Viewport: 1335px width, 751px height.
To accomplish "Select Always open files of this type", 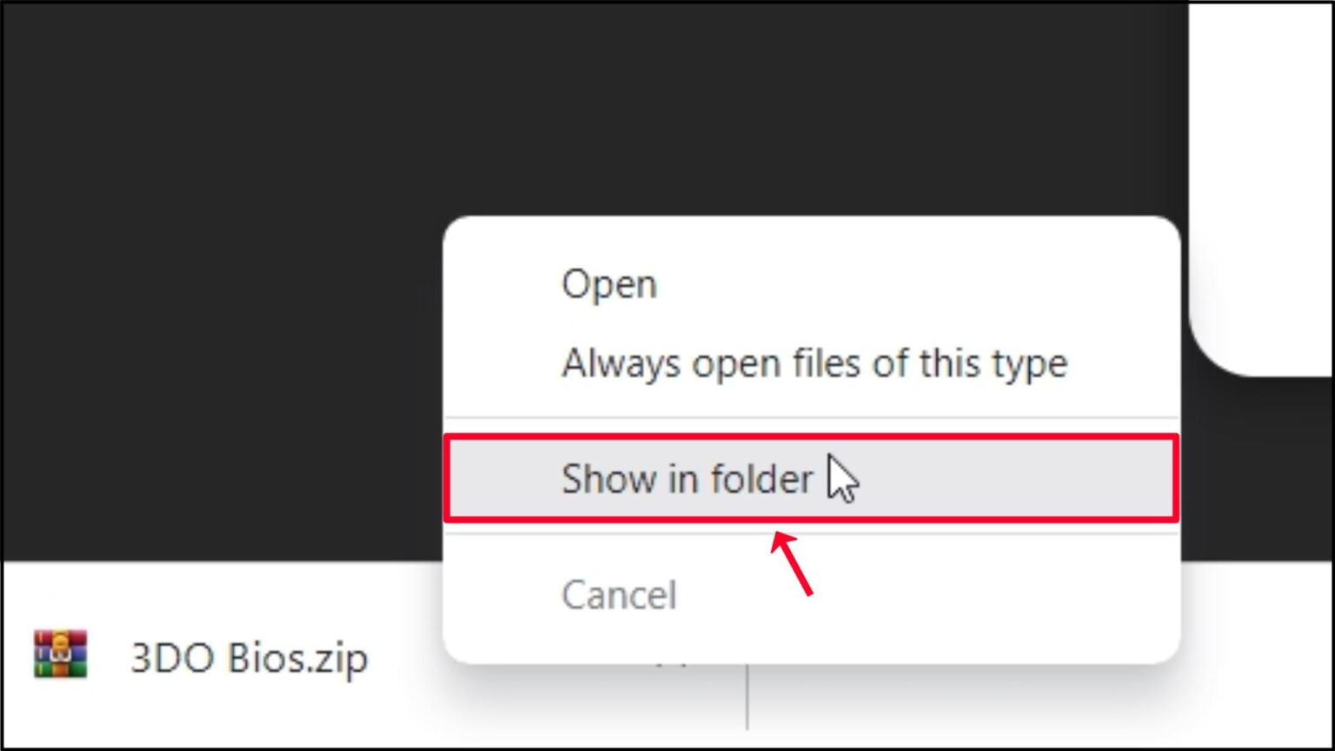I will [x=814, y=362].
